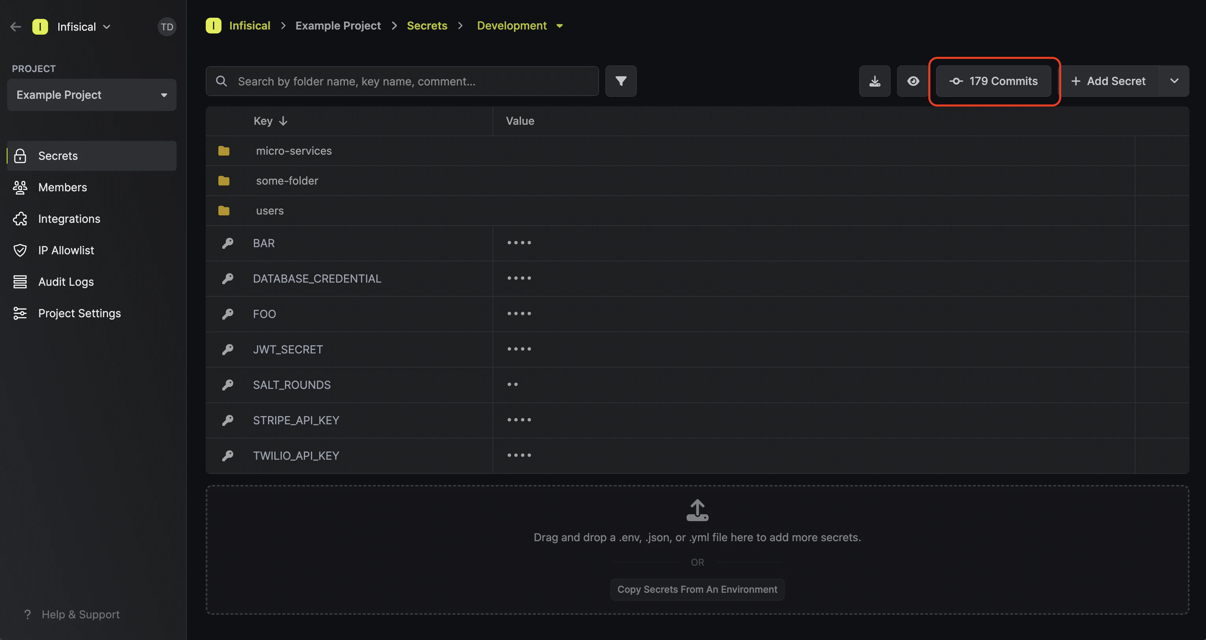This screenshot has width=1206, height=640.
Task: Click the masked value of JWT_SECRET
Action: pyautogui.click(x=519, y=350)
